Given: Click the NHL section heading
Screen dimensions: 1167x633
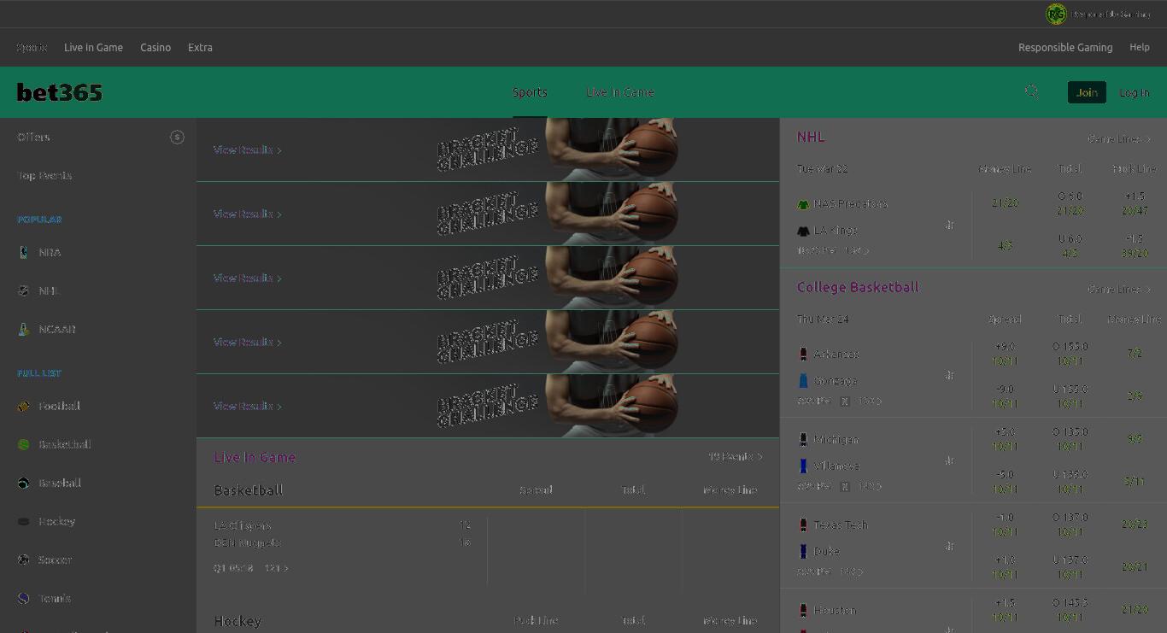Looking at the screenshot, I should click(811, 137).
